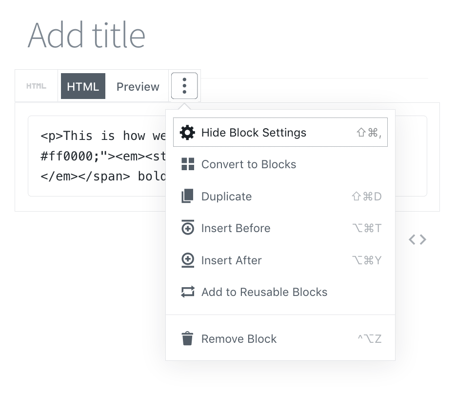Select Add to Reusable Blocks entry
This screenshot has width=476, height=393.
coord(264,292)
